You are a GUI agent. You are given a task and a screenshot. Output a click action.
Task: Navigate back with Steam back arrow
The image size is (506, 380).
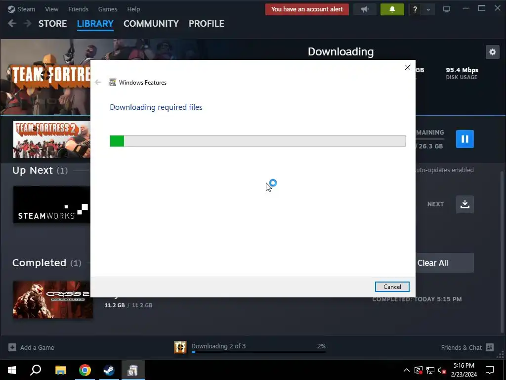[x=12, y=23]
